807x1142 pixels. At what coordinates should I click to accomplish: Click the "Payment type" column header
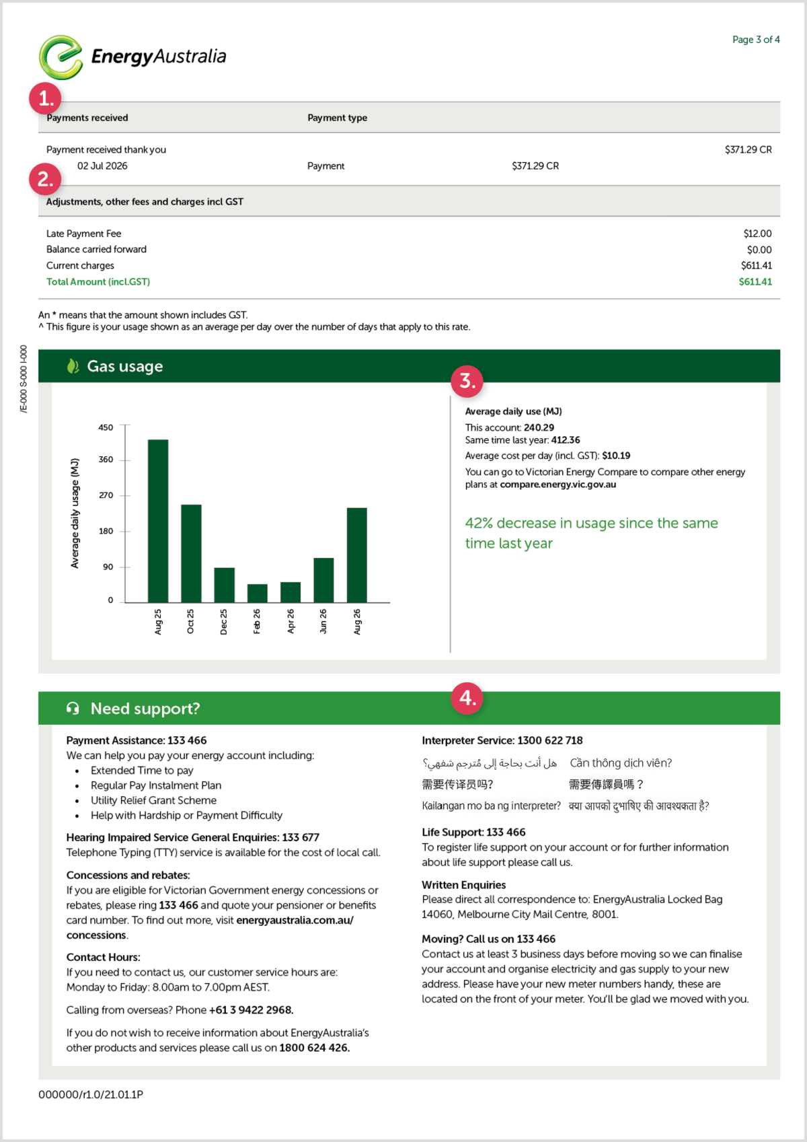click(x=338, y=118)
